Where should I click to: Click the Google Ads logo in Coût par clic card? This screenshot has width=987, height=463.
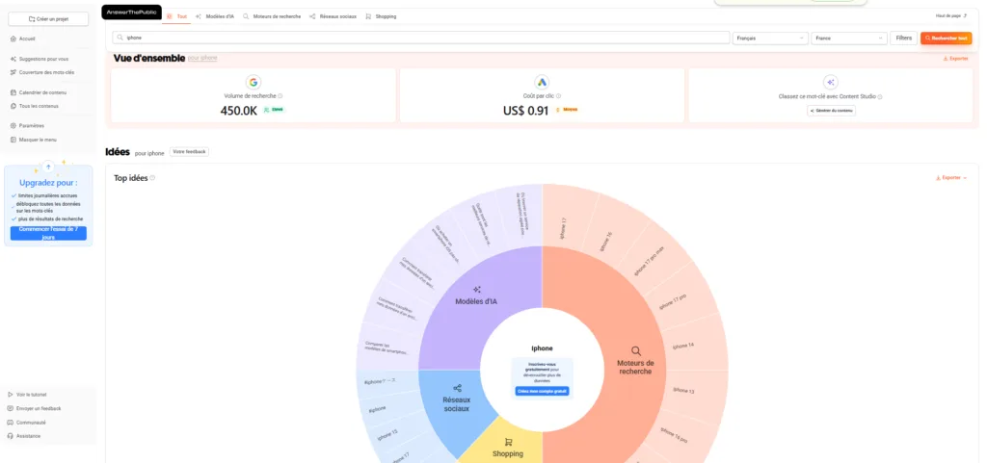542,82
